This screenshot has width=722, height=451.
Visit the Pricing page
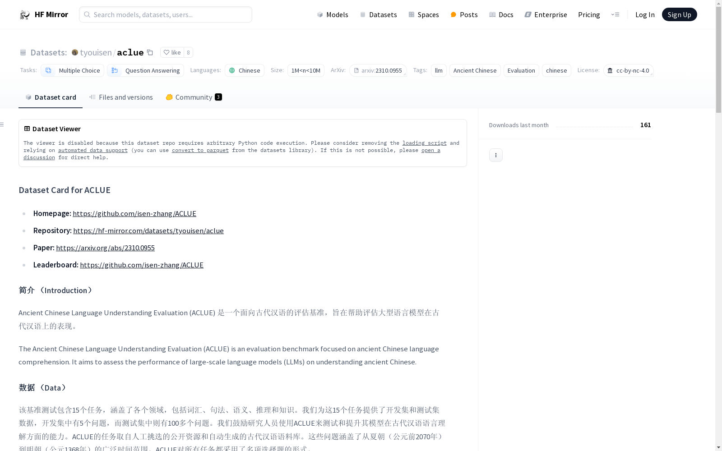tap(589, 14)
